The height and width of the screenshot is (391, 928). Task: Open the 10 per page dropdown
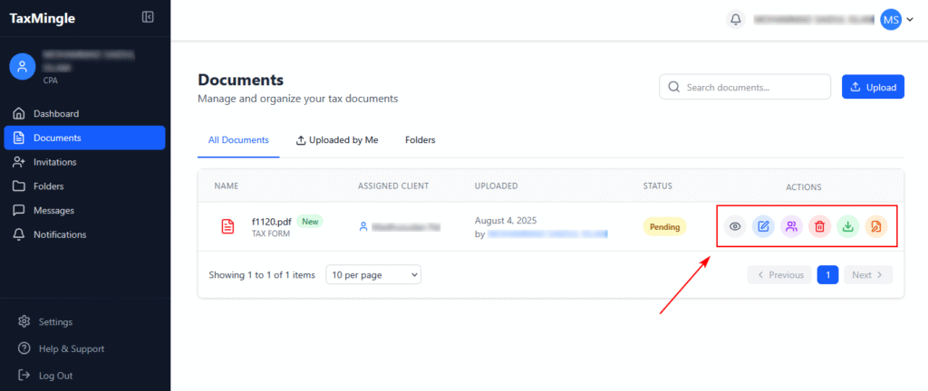pyautogui.click(x=373, y=274)
